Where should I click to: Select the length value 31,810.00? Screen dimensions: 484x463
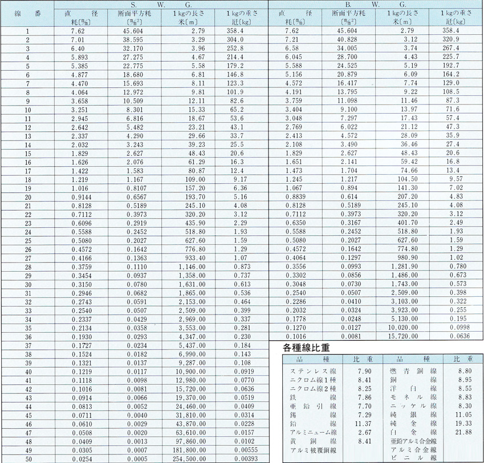tap(190, 416)
